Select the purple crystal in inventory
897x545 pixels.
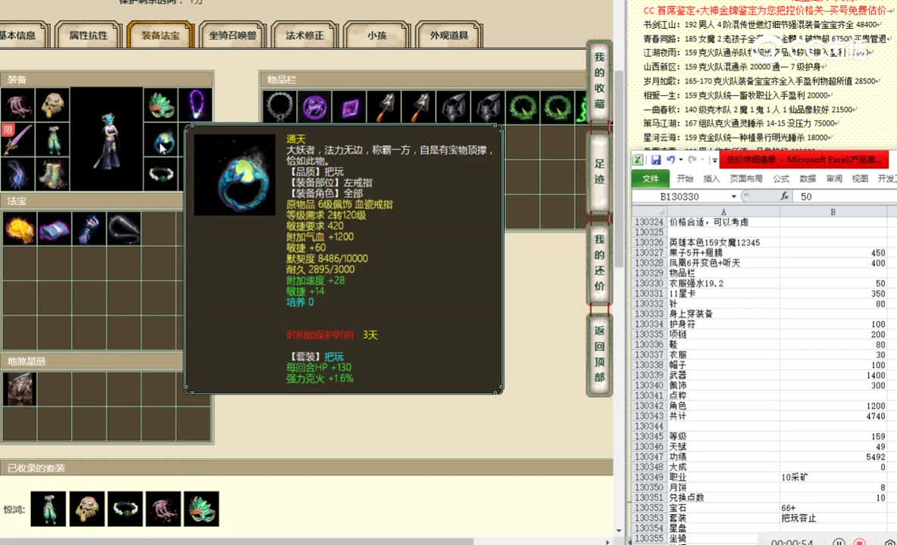(x=349, y=107)
